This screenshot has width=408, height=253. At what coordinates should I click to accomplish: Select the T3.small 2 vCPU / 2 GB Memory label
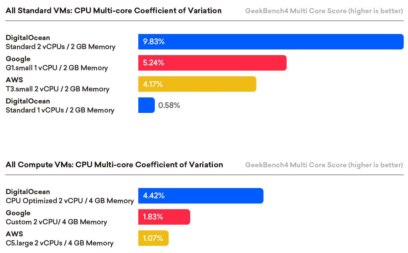coord(57,89)
